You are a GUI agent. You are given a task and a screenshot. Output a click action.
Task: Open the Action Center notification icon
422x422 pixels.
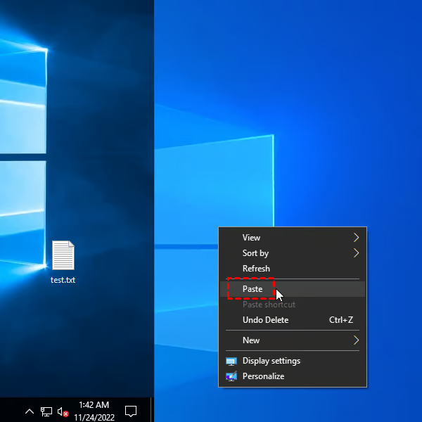[x=130, y=411]
